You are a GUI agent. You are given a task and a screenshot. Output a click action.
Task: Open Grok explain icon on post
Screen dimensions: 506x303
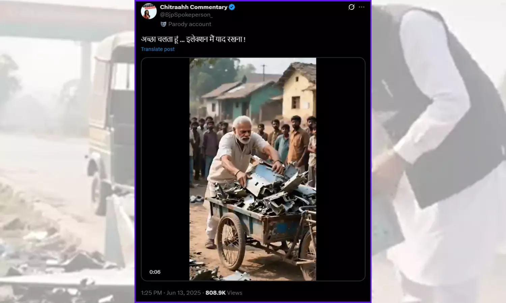(x=352, y=7)
